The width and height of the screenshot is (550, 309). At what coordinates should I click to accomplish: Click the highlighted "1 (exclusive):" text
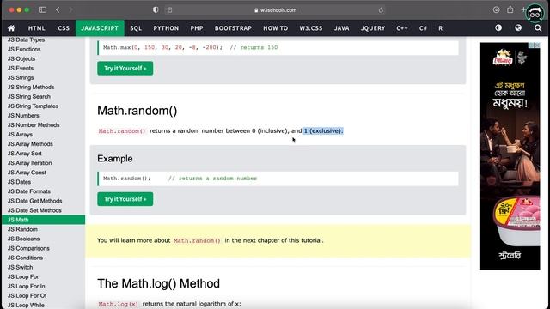tap(323, 130)
